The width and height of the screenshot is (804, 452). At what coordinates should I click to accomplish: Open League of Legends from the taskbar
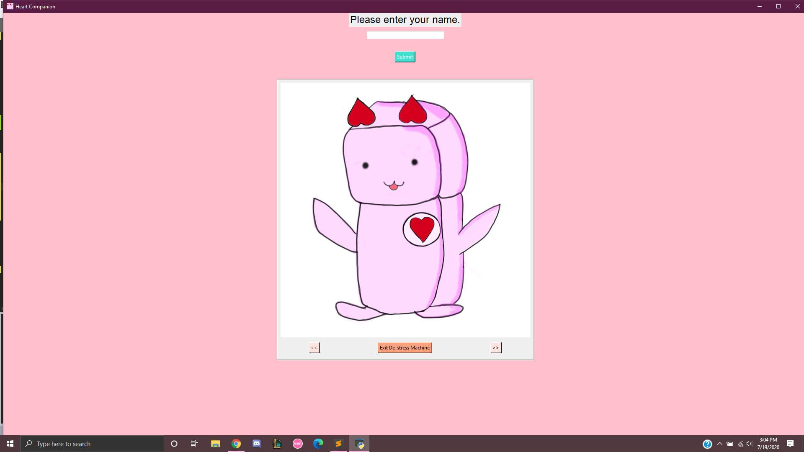[277, 443]
